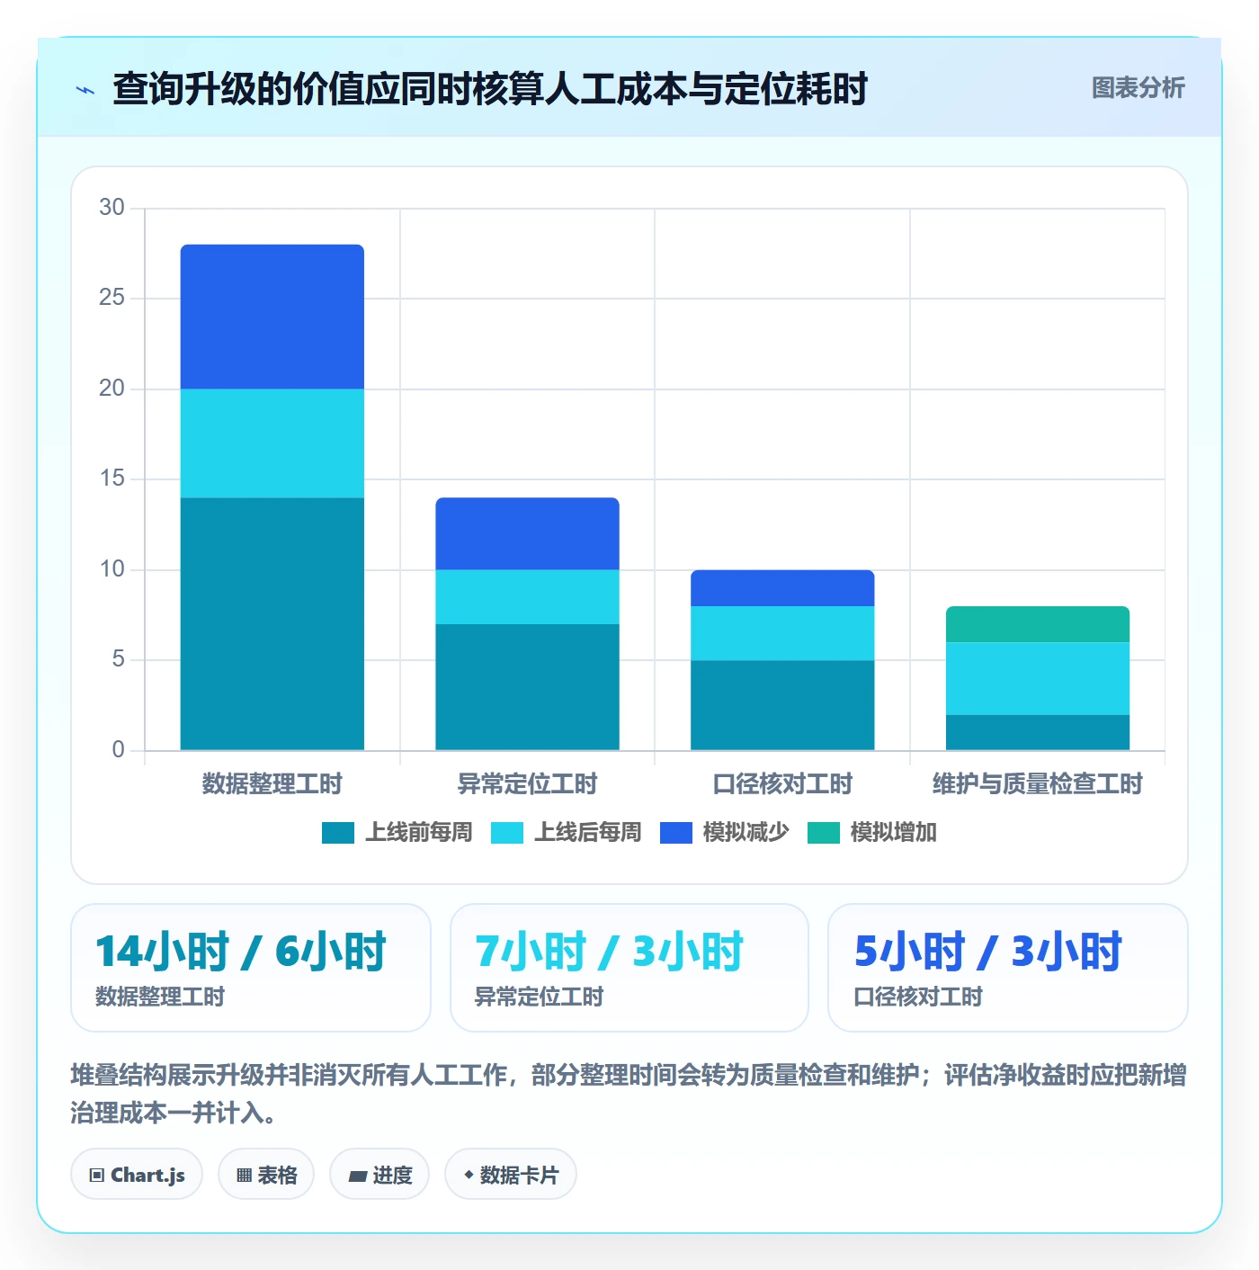Click the grid icon in 表格 chip

click(x=244, y=1176)
